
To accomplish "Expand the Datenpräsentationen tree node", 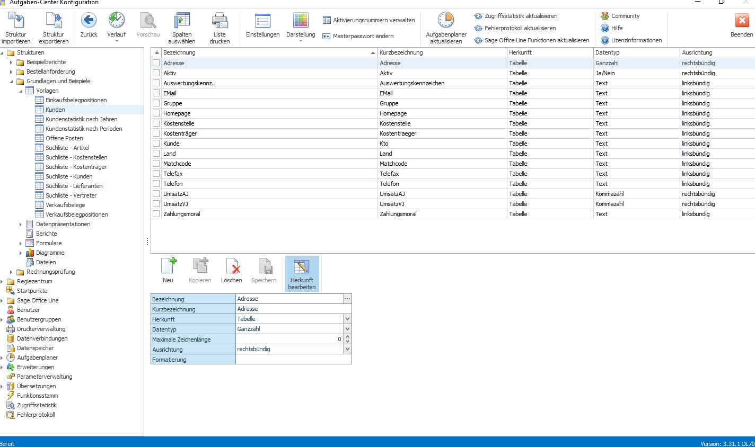I will (x=21, y=225).
